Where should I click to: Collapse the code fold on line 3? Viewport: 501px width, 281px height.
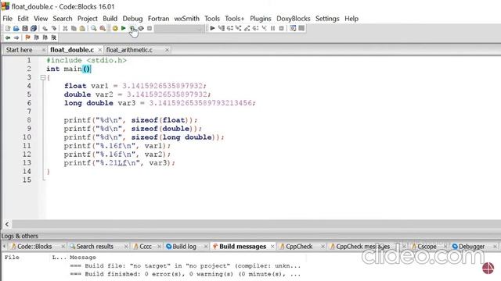click(x=43, y=77)
